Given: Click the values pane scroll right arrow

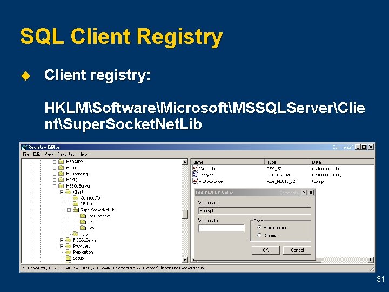Looking at the screenshot, I should pos(371,260).
